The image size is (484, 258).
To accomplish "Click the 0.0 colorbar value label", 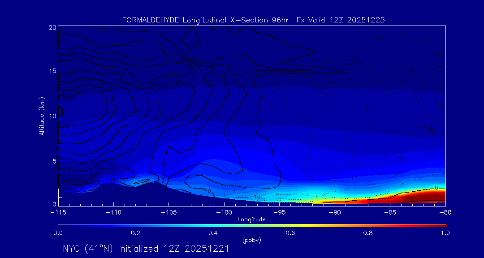I will [58, 233].
